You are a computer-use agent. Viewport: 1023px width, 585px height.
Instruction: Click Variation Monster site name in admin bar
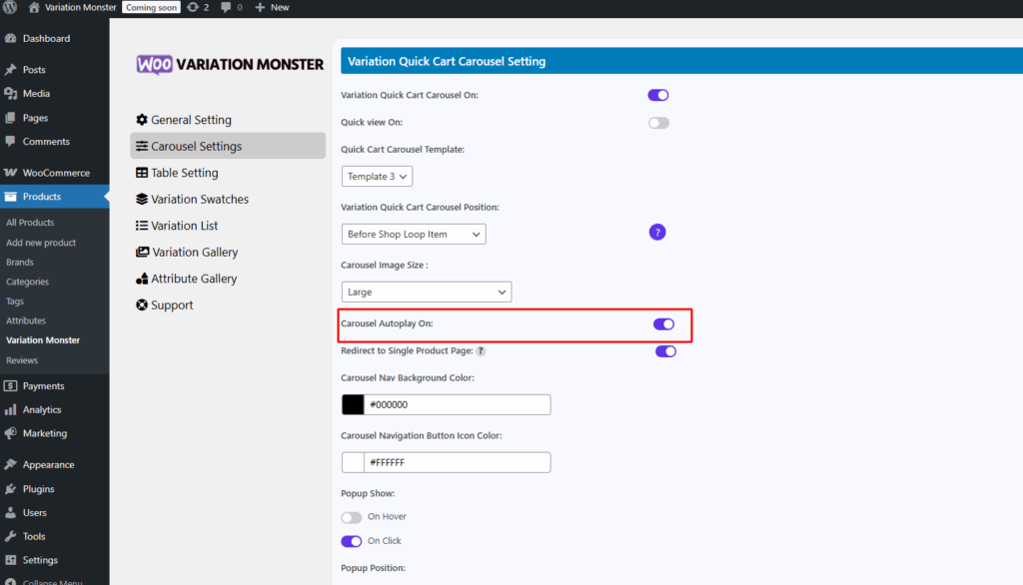pyautogui.click(x=80, y=7)
